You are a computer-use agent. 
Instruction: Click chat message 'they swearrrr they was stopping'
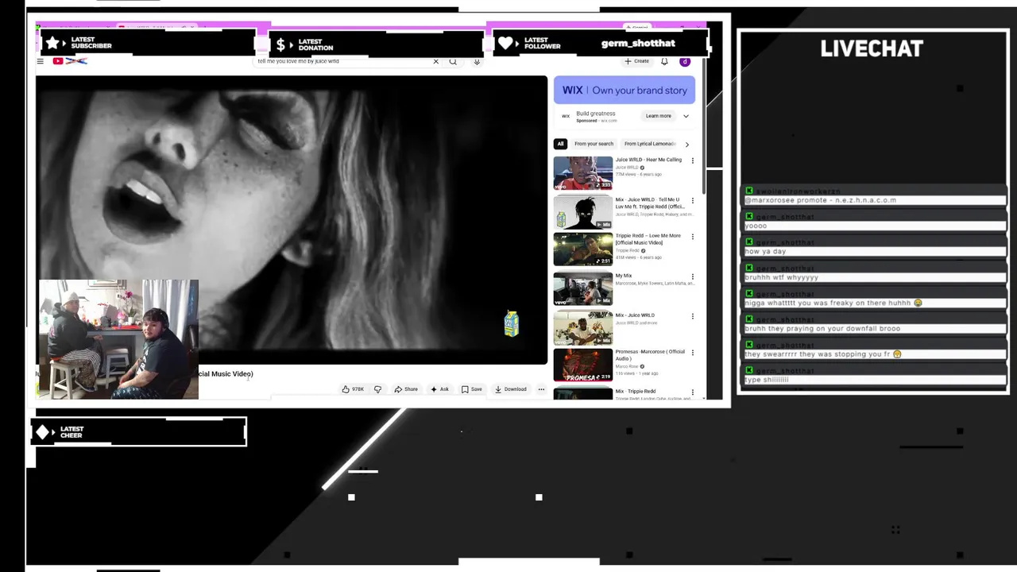(823, 354)
